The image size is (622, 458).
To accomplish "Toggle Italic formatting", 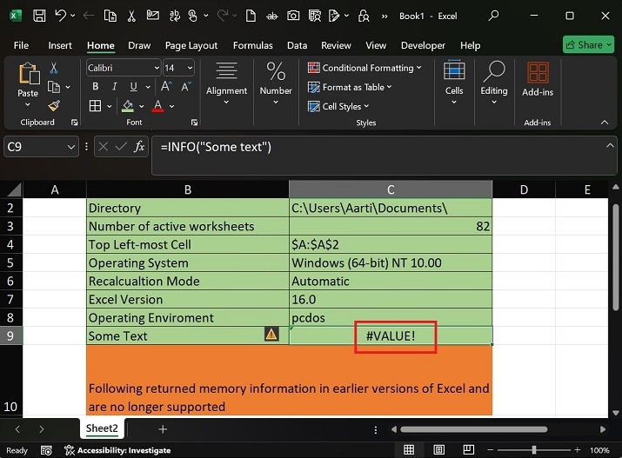I will click(113, 87).
